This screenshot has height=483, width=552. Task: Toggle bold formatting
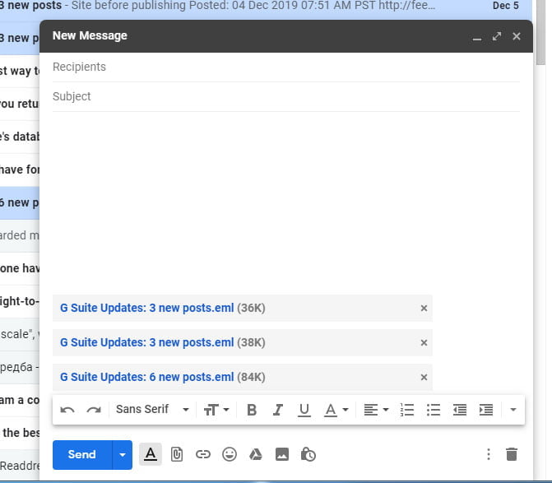pyautogui.click(x=252, y=410)
